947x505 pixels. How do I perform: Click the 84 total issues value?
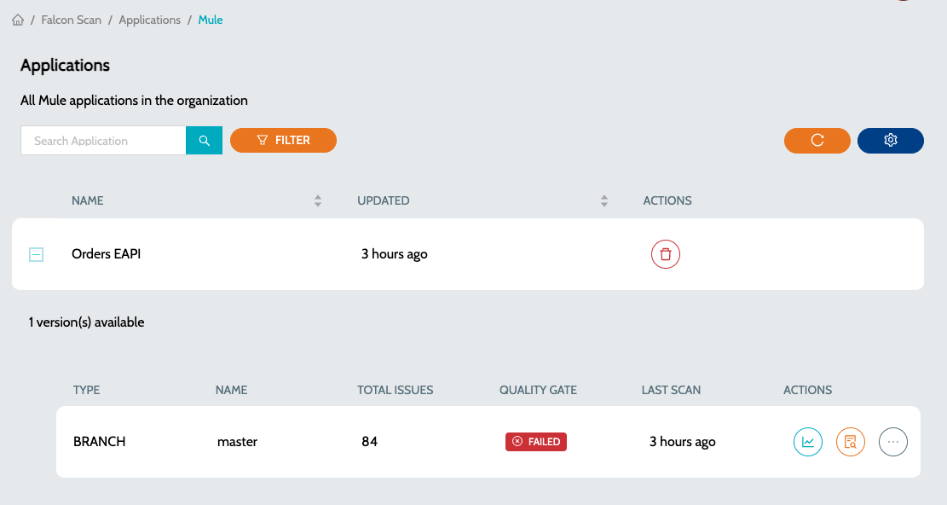coord(370,442)
